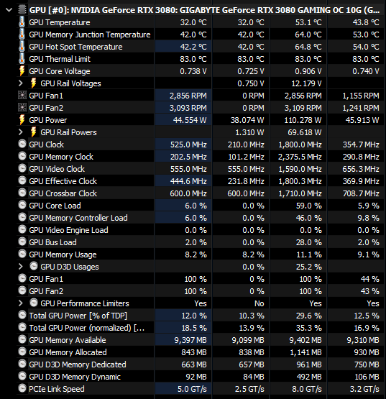The height and width of the screenshot is (399, 386).
Task: Click the lightning icon for GPU Rail Powers
Action: click(x=33, y=132)
